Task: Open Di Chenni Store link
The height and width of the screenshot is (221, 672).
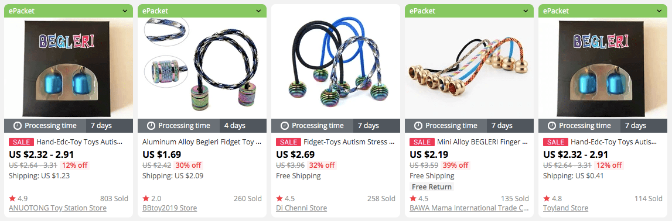Action: (x=301, y=208)
